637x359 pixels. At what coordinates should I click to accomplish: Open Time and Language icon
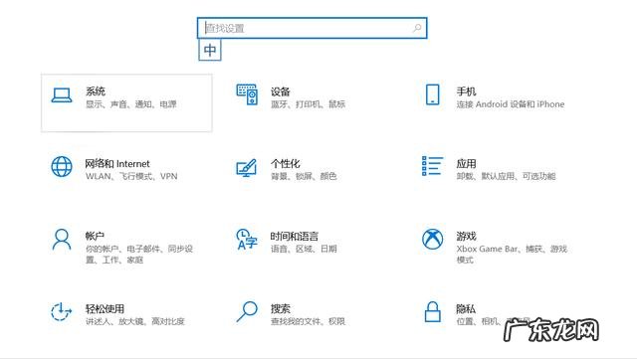247,240
